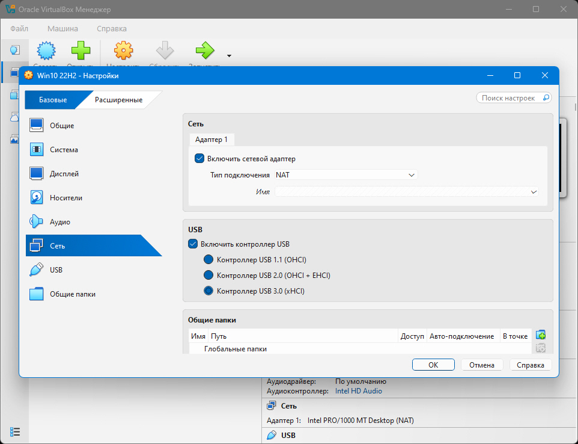Image resolution: width=578 pixels, height=444 pixels.
Task: Switch to the Расширенные tab
Action: point(118,100)
